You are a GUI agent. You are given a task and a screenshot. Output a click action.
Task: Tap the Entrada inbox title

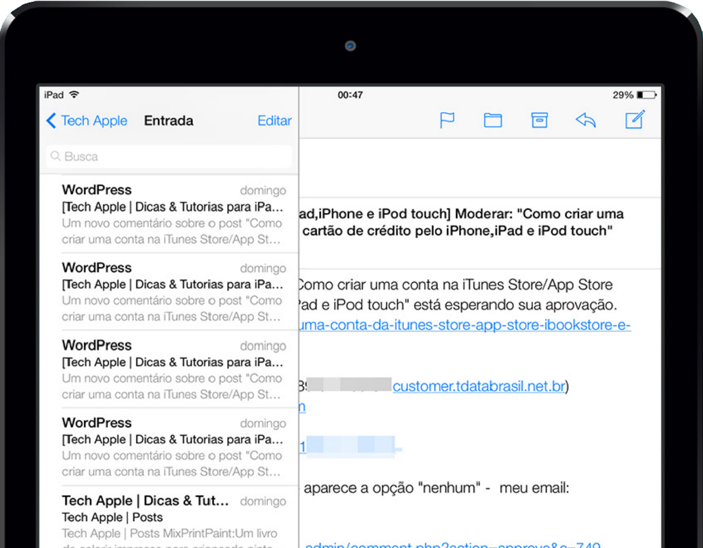(169, 121)
